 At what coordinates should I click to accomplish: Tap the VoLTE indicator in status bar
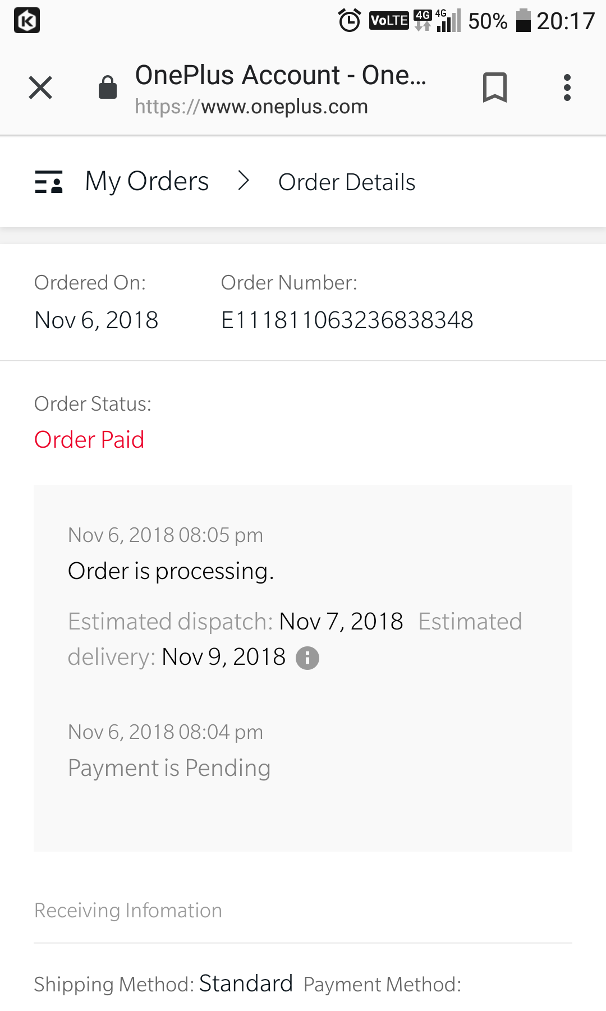tap(389, 21)
